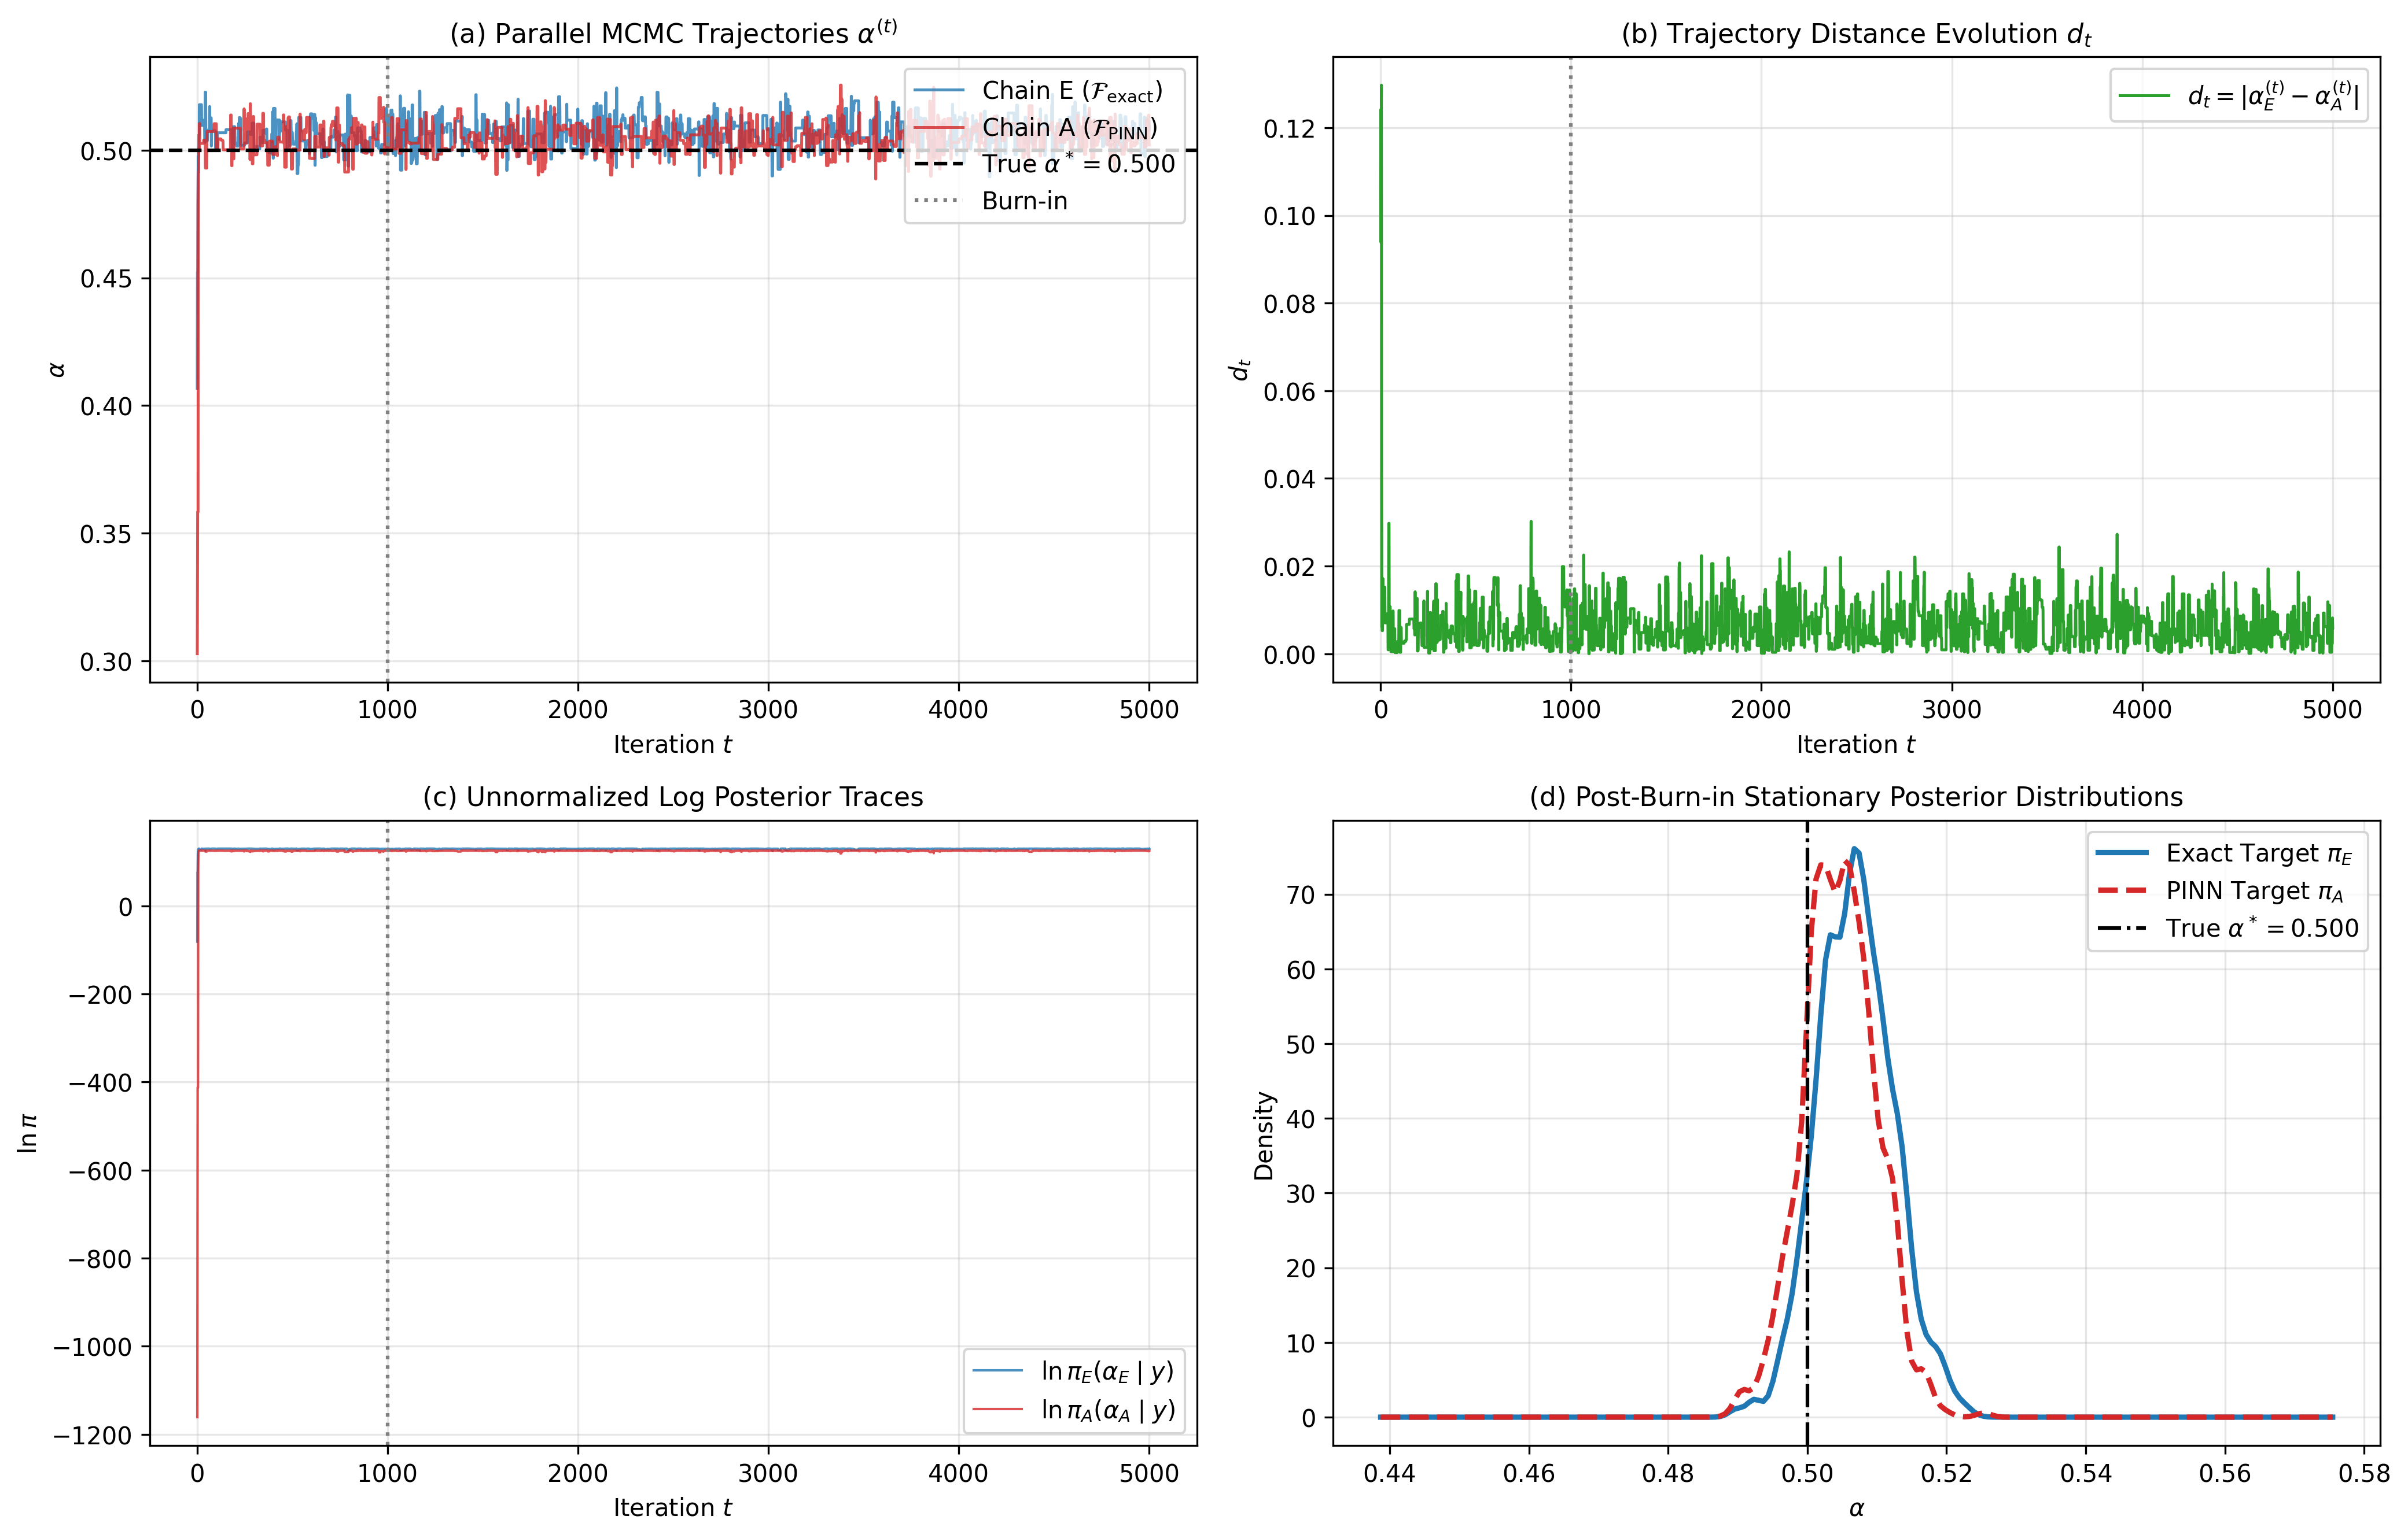The width and height of the screenshot is (2408, 1538).
Task: Click 'ln π_E(α_E | y)' legend entry in plot (c)
Action: click(x=1073, y=1371)
